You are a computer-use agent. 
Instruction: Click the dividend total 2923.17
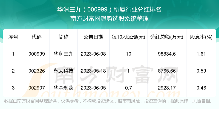pyautogui.click(x=167, y=88)
